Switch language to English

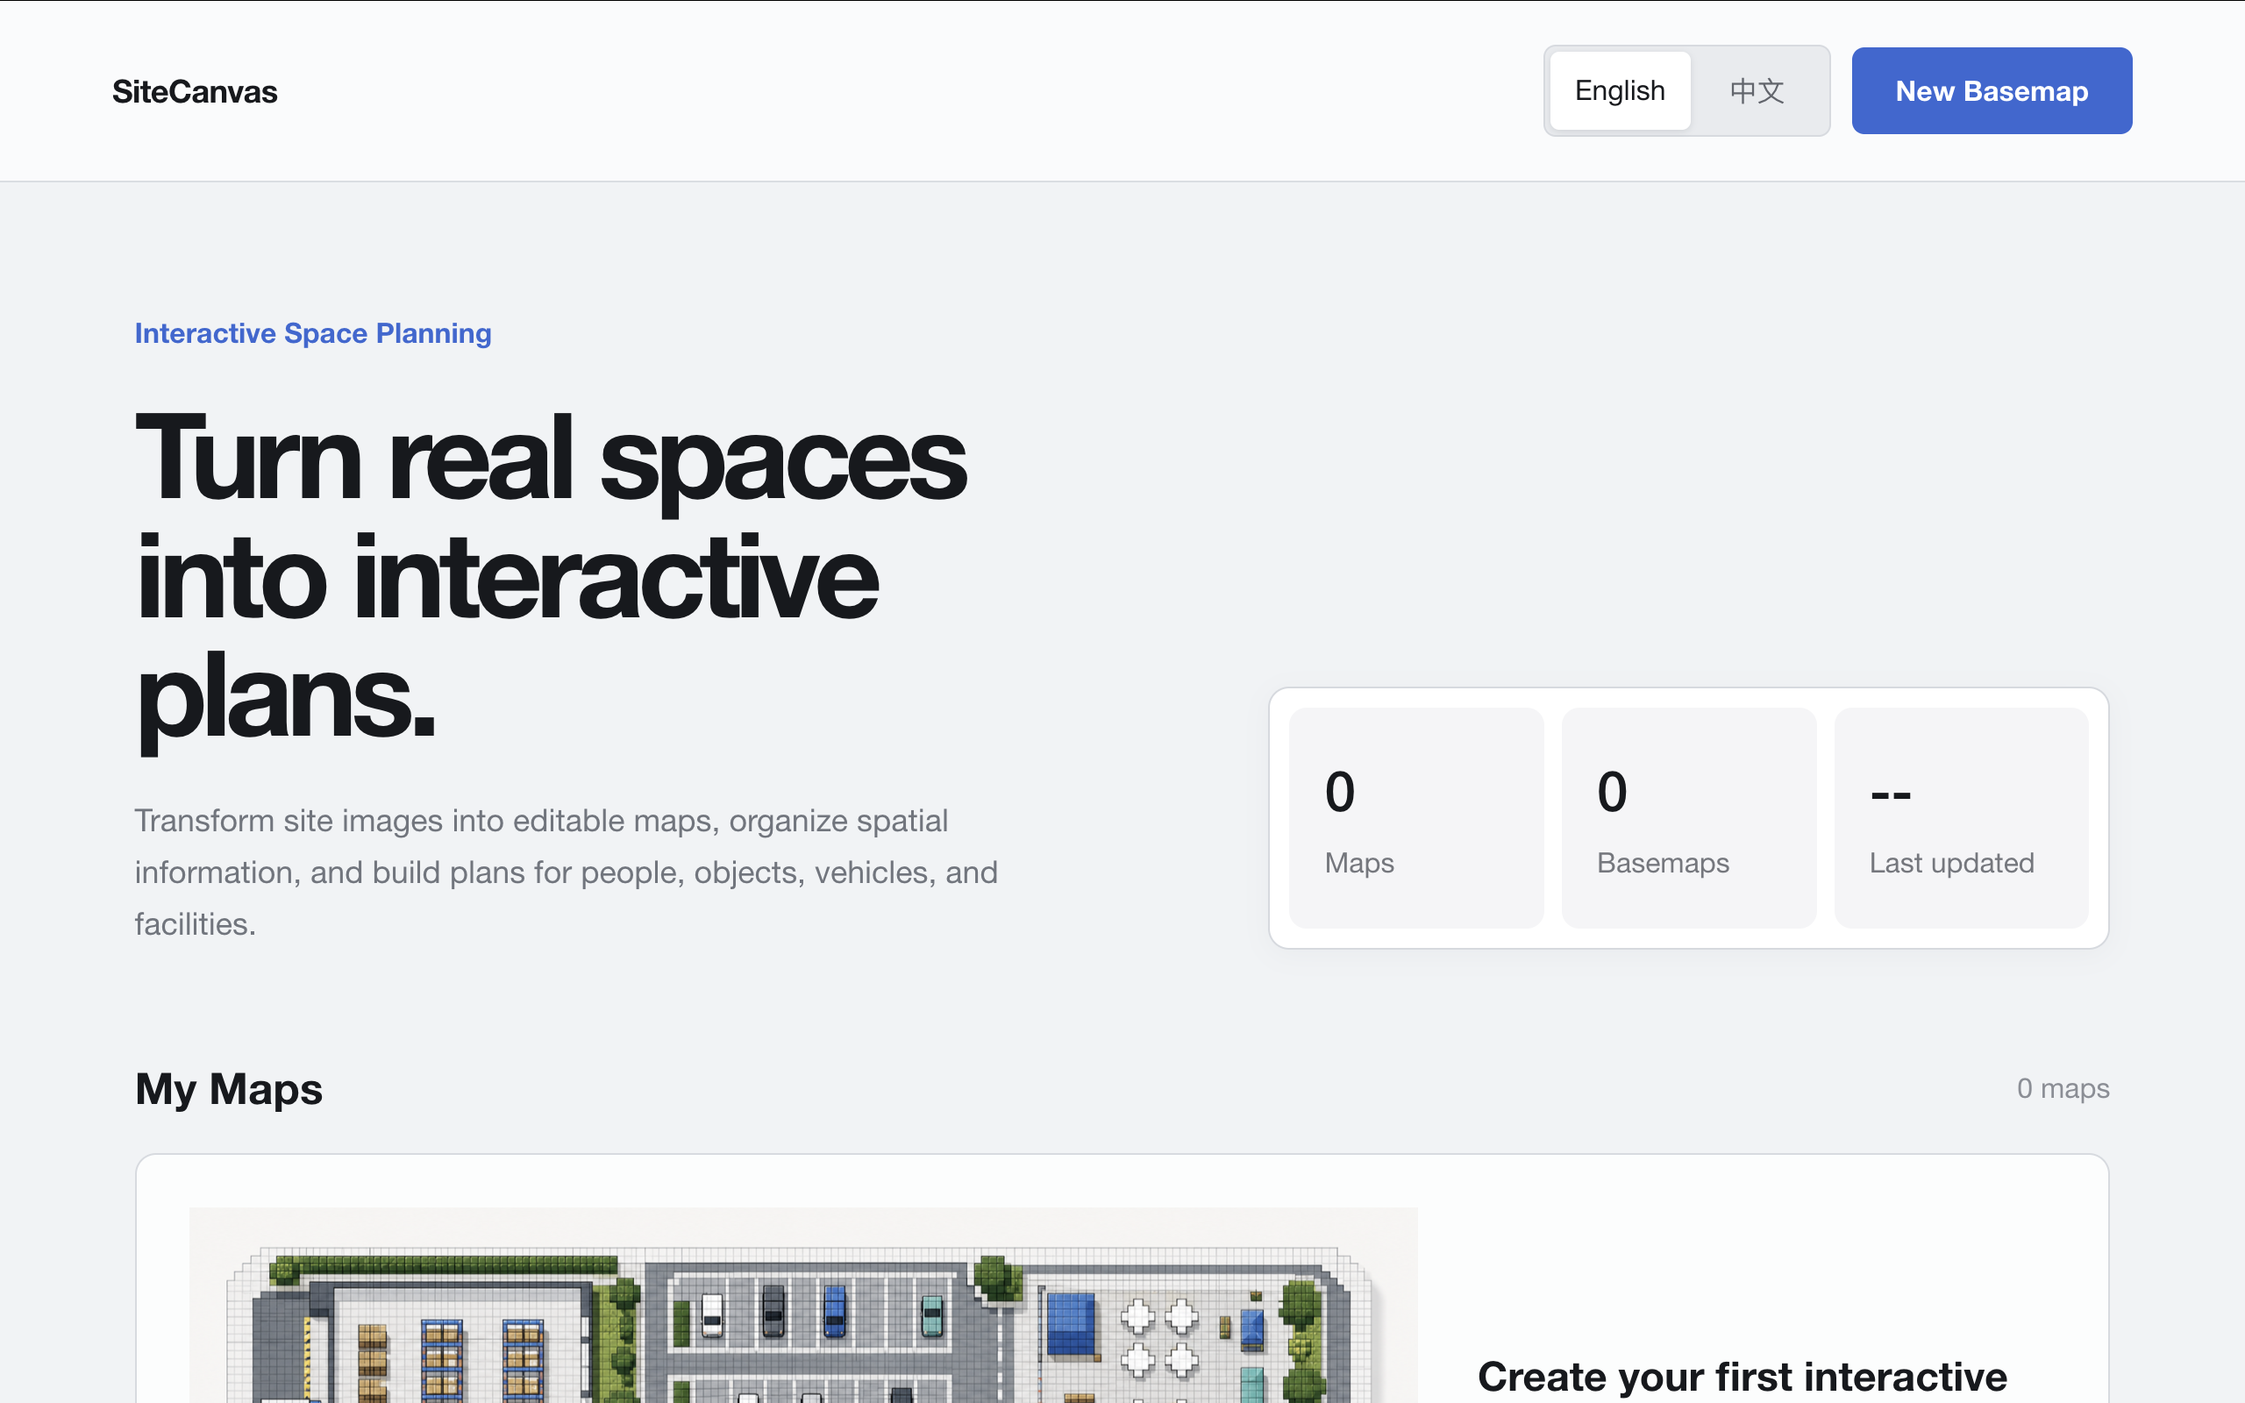(x=1620, y=91)
